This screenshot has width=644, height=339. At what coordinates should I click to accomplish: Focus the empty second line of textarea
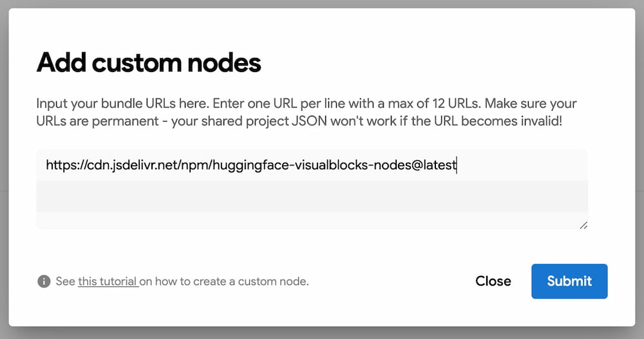312,196
